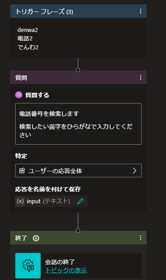Image resolution: width=166 pixels, height=280 pixels.
Task: Click the pink 質問する message icon
Action: tap(19, 95)
